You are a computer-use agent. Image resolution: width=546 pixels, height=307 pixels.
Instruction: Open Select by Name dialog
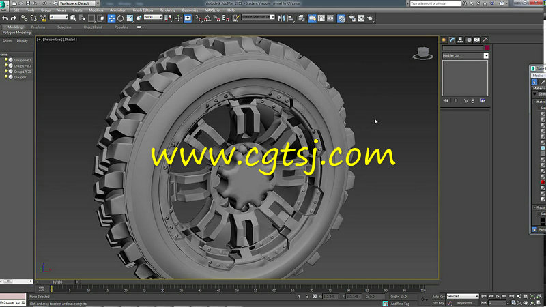(x=82, y=18)
